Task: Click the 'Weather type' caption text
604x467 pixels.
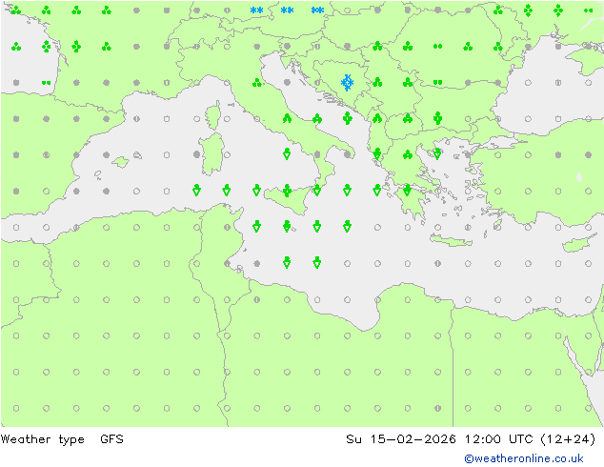Action: (x=42, y=439)
